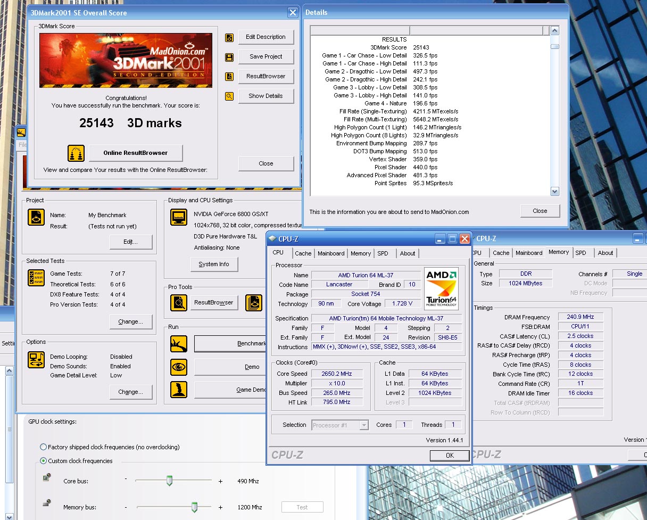
Task: Click OK in the CPU-Z window
Action: 450,456
